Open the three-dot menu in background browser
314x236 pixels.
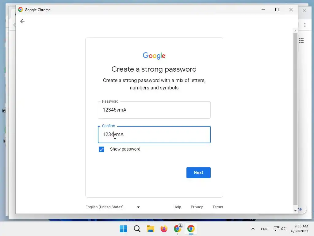pyautogui.click(x=305, y=25)
